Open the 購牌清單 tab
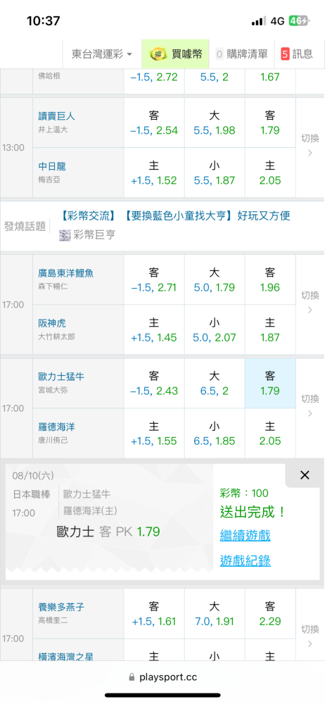325x704 pixels. pos(242,54)
